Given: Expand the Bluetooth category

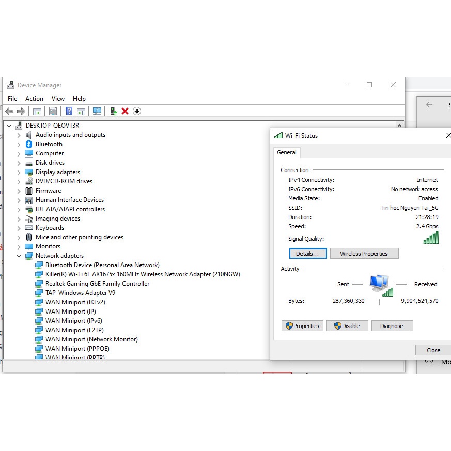Looking at the screenshot, I should pyautogui.click(x=19, y=144).
